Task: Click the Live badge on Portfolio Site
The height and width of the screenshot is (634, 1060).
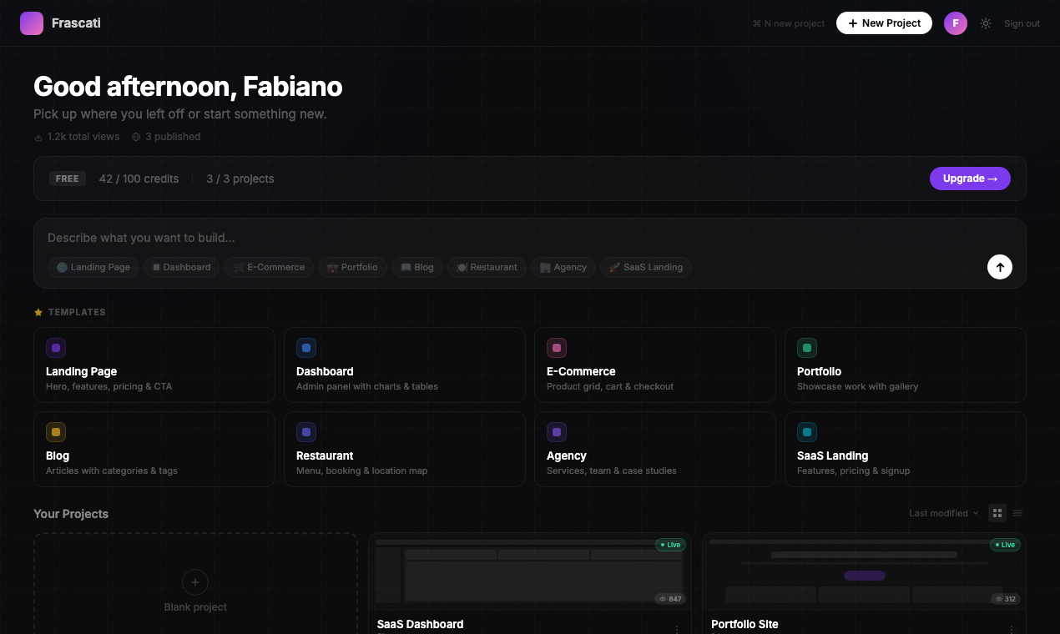Action: click(1005, 545)
